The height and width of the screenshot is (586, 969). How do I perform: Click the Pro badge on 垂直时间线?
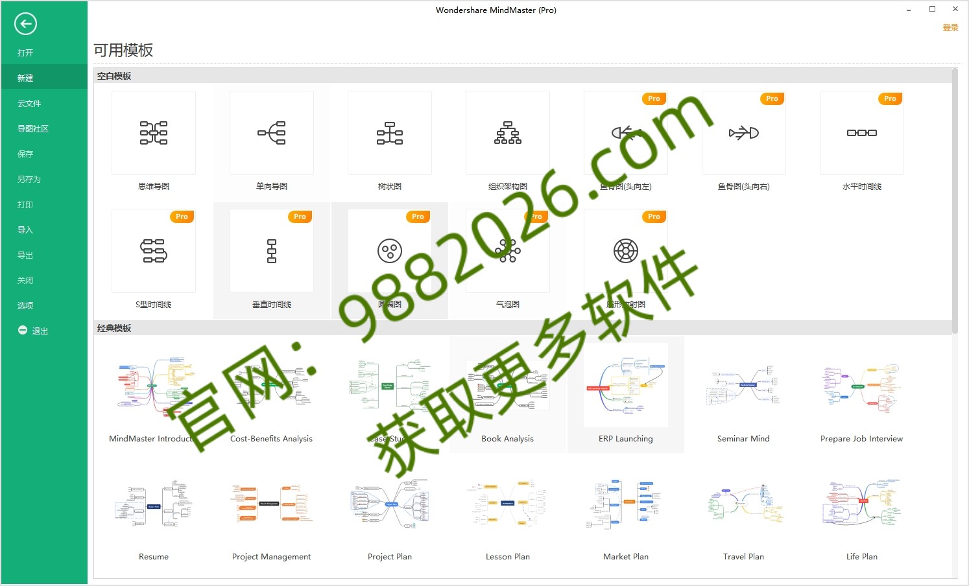pyautogui.click(x=300, y=217)
